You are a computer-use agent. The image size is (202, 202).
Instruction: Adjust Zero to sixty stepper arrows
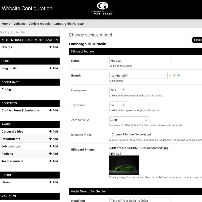pyautogui.click(x=146, y=120)
